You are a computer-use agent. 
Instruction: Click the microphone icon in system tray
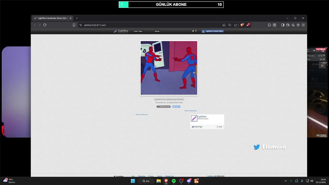coord(302,181)
